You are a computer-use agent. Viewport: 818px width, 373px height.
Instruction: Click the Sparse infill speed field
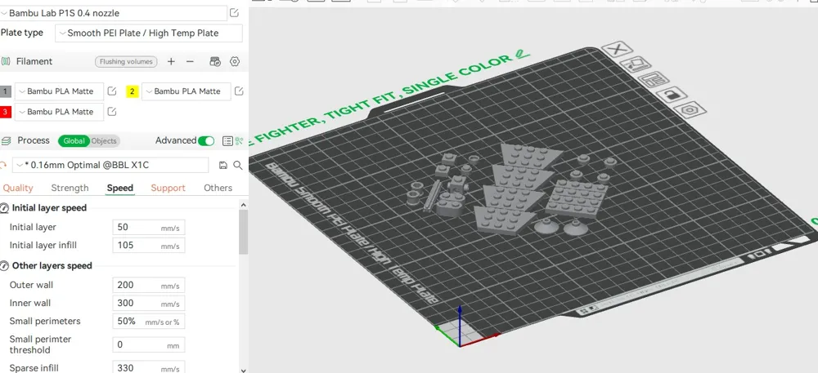coord(149,368)
